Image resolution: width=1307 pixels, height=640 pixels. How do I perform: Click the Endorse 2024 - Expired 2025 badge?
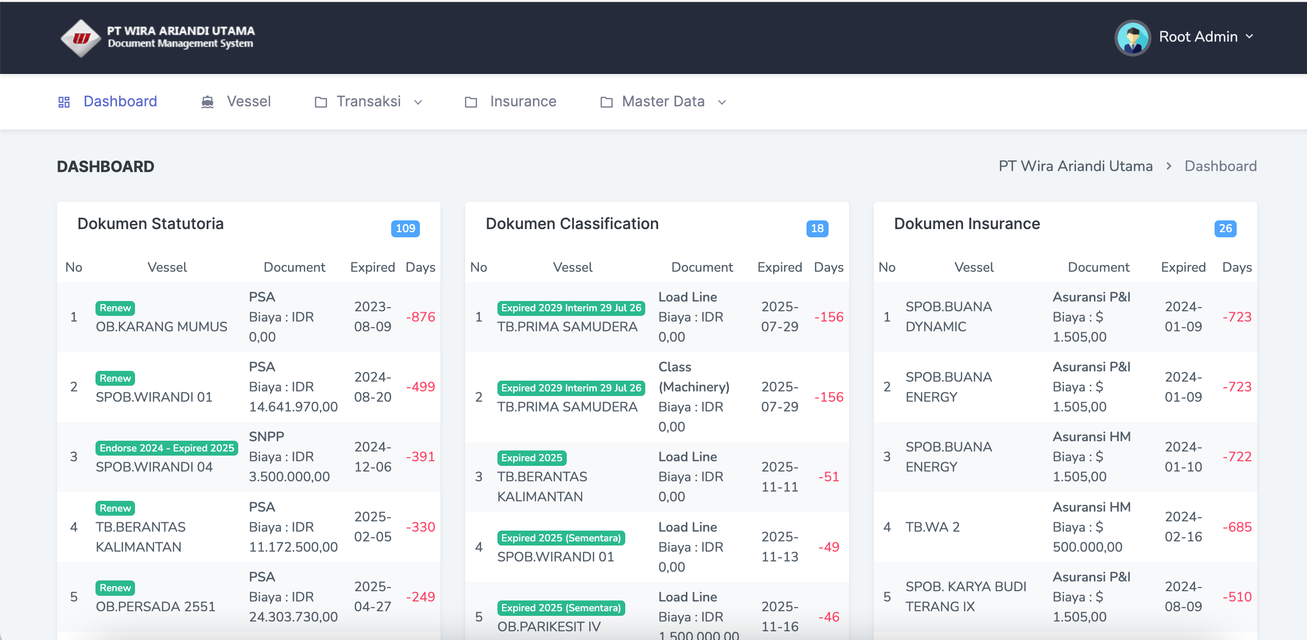click(x=166, y=447)
